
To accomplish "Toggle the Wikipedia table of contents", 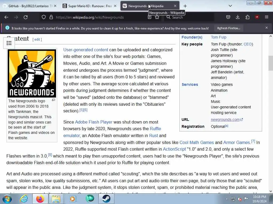I will click(9, 43).
